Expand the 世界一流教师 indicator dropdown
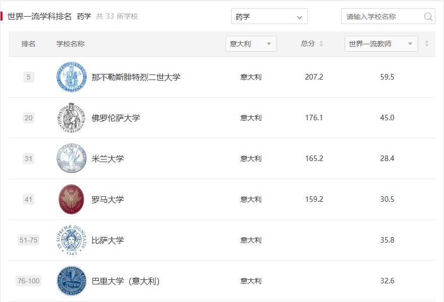Viewport: 444px width, 302px height. click(x=381, y=44)
